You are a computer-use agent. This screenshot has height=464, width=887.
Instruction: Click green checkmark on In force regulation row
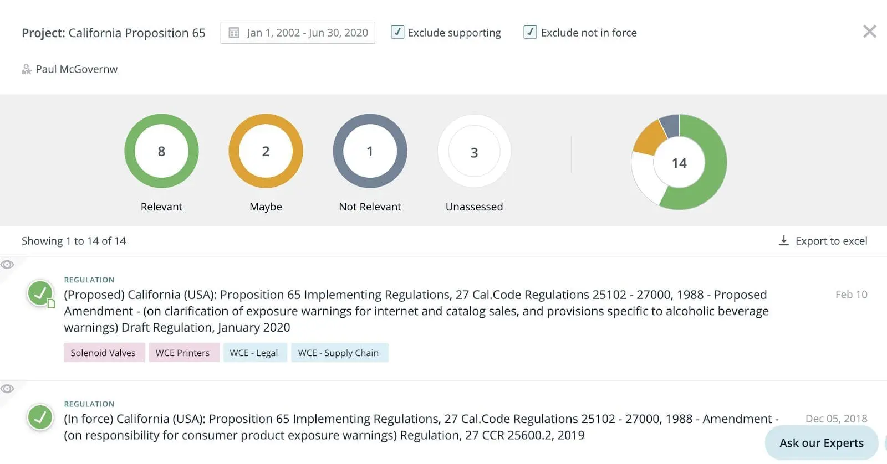(40, 417)
